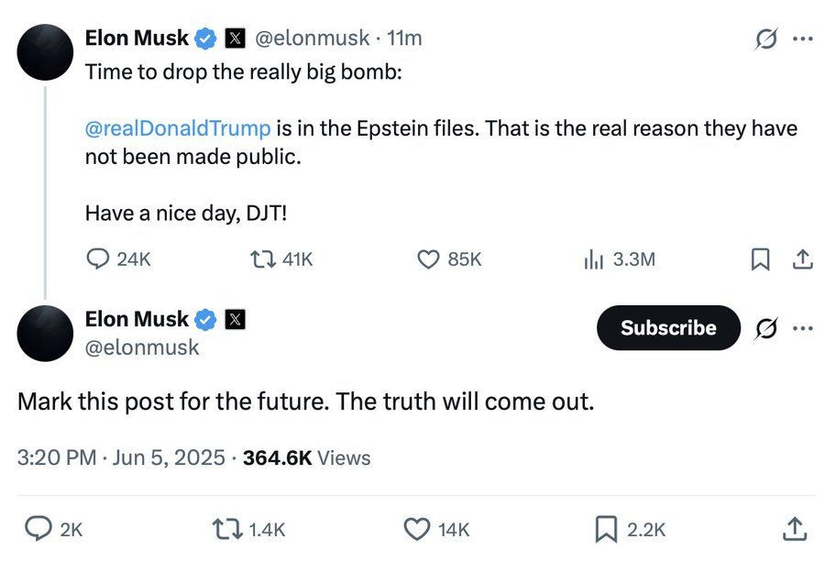Subscribe to Elon Musk
825x561 pixels.
[668, 327]
